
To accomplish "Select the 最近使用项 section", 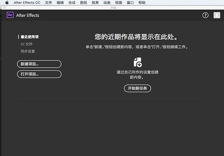I will (x=30, y=37).
